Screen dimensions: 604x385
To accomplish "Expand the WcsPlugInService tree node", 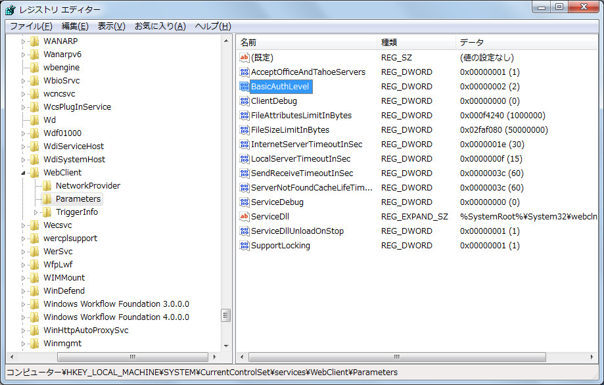I will point(23,107).
